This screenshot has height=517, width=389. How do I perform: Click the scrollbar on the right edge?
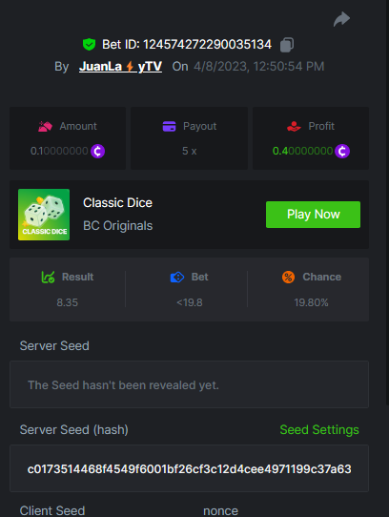click(x=387, y=202)
